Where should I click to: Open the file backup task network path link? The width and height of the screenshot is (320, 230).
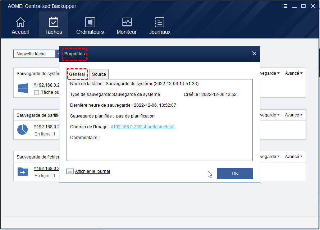(47, 169)
